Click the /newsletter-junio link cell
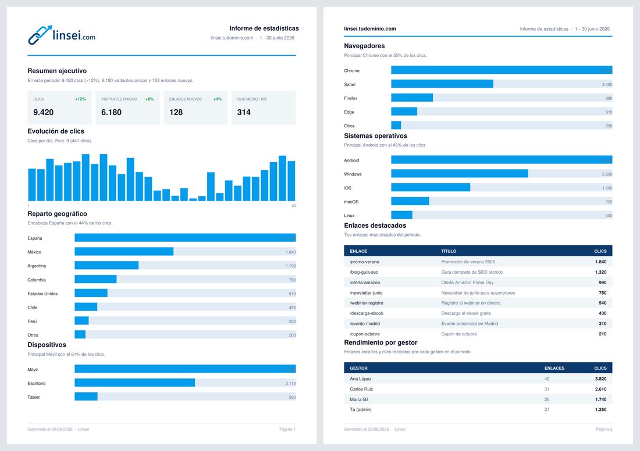This screenshot has width=640, height=451. tap(366, 293)
